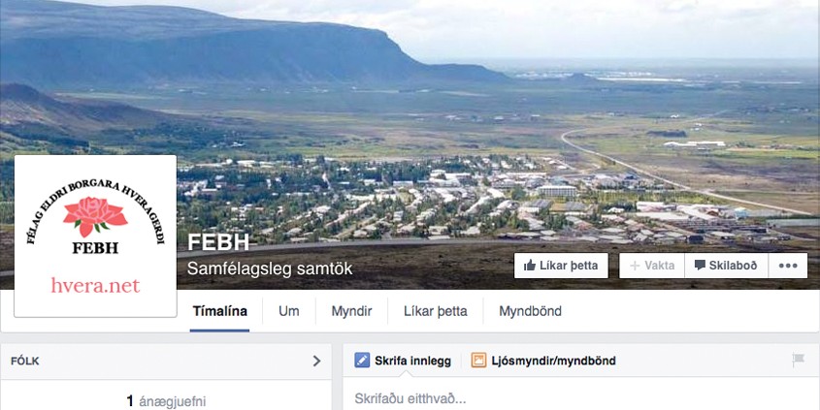Click the 1 ánægjuefni likes count
This screenshot has height=410, width=820.
point(166,401)
